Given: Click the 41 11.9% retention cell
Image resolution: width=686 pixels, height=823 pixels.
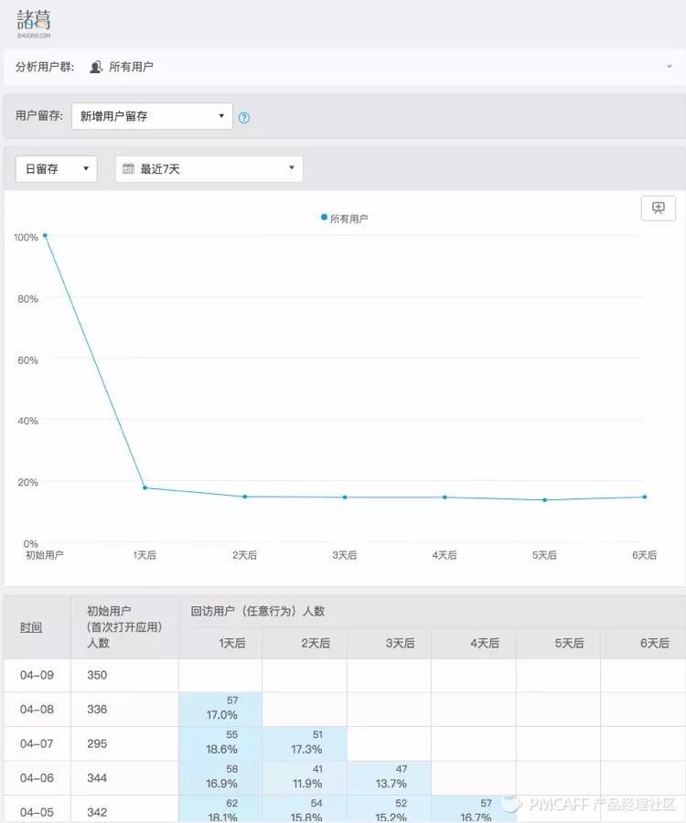Looking at the screenshot, I should coord(305,778).
